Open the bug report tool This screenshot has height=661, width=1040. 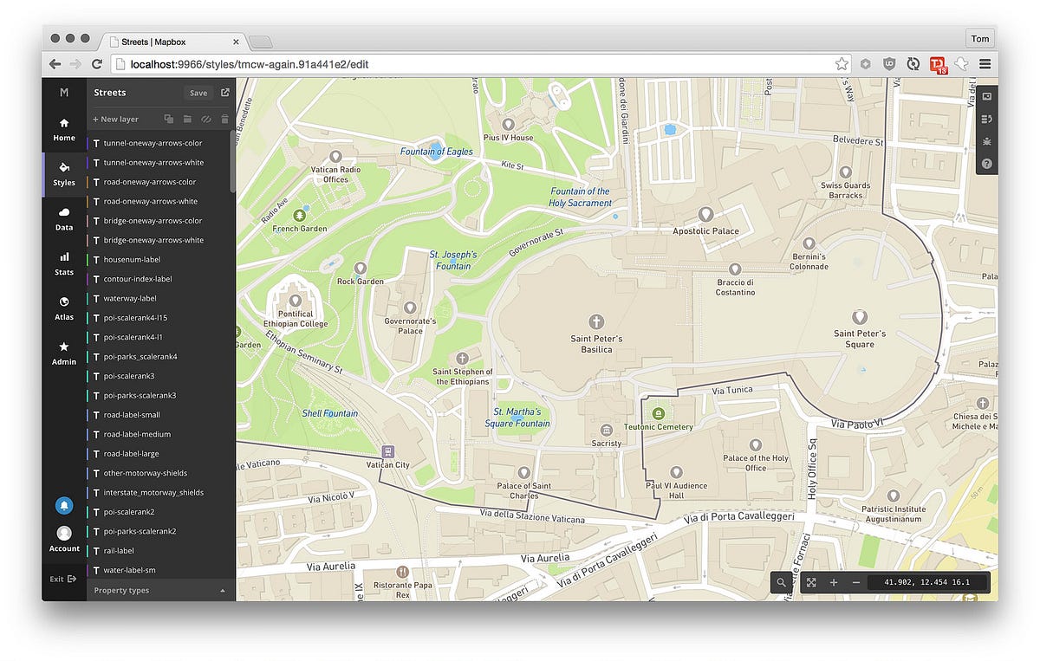(986, 141)
